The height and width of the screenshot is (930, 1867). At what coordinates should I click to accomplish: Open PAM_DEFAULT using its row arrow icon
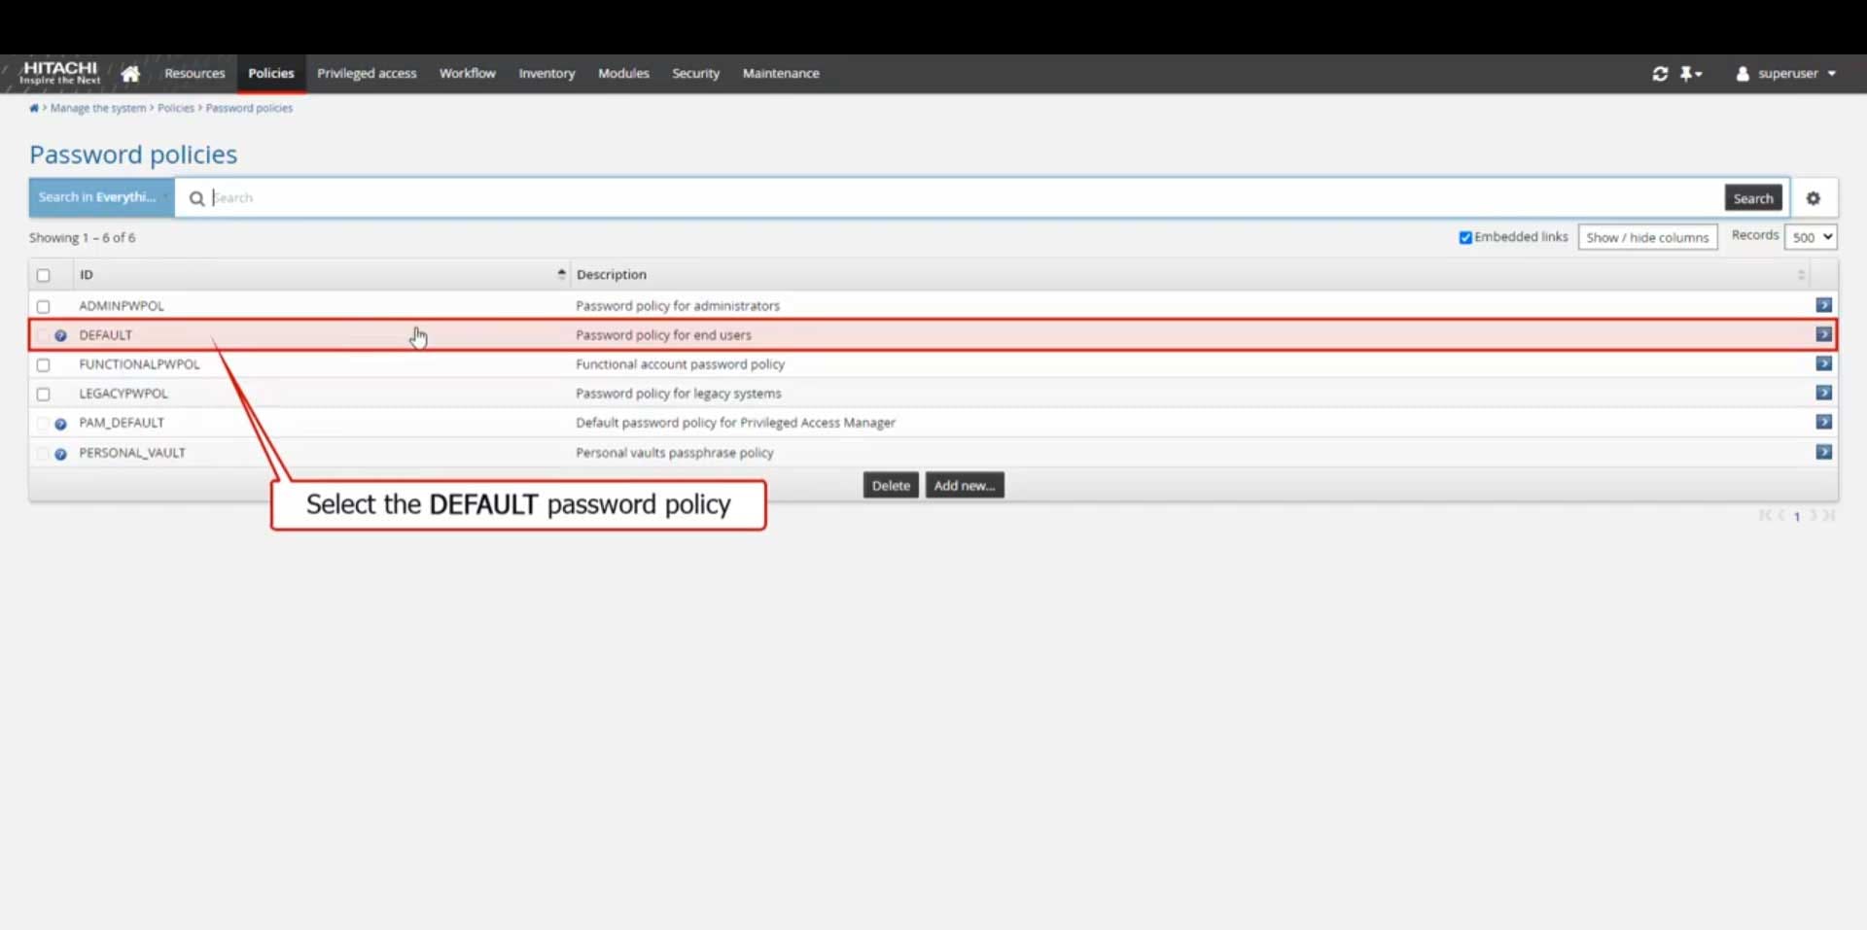tap(1823, 422)
